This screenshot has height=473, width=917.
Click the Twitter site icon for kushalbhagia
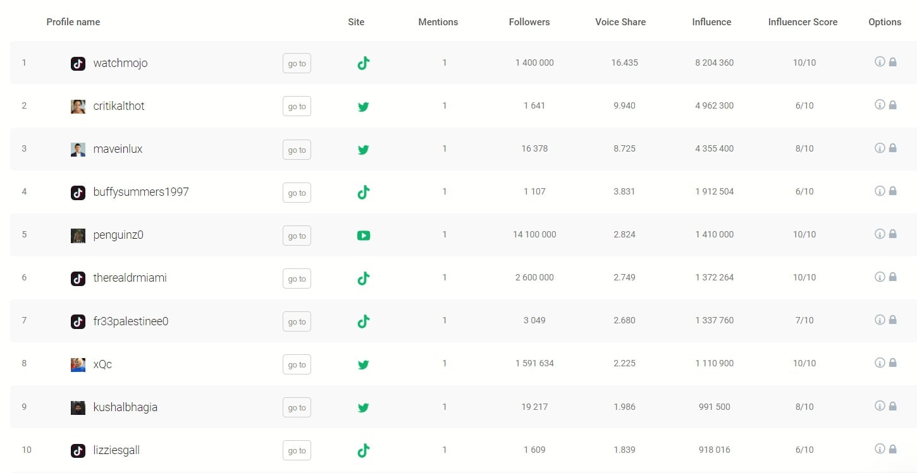(x=363, y=408)
